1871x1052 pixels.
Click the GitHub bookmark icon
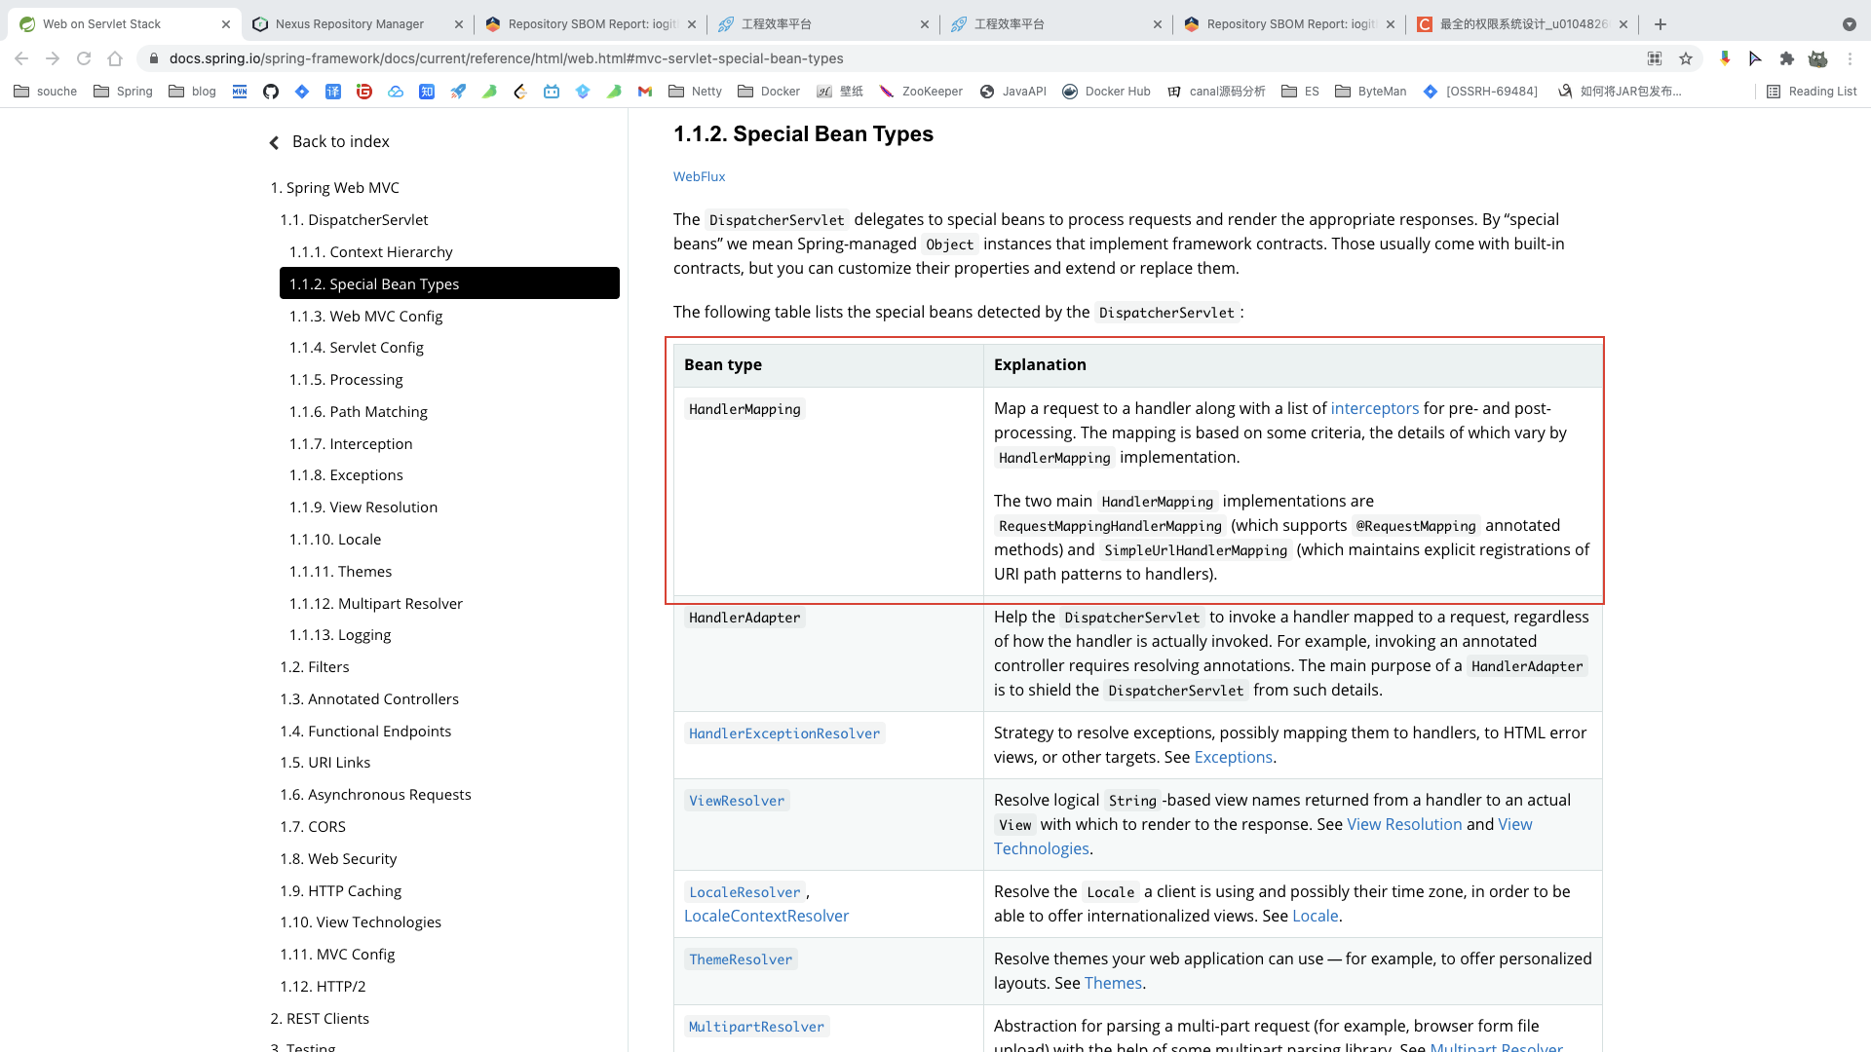271,92
